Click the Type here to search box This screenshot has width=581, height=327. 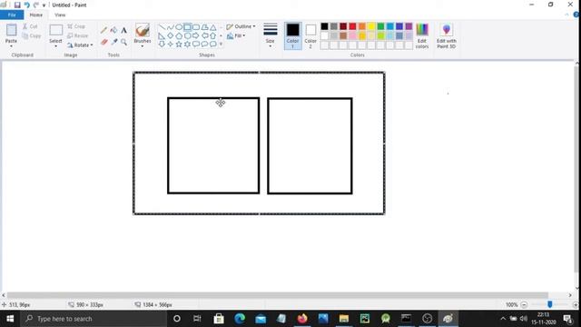click(94, 319)
